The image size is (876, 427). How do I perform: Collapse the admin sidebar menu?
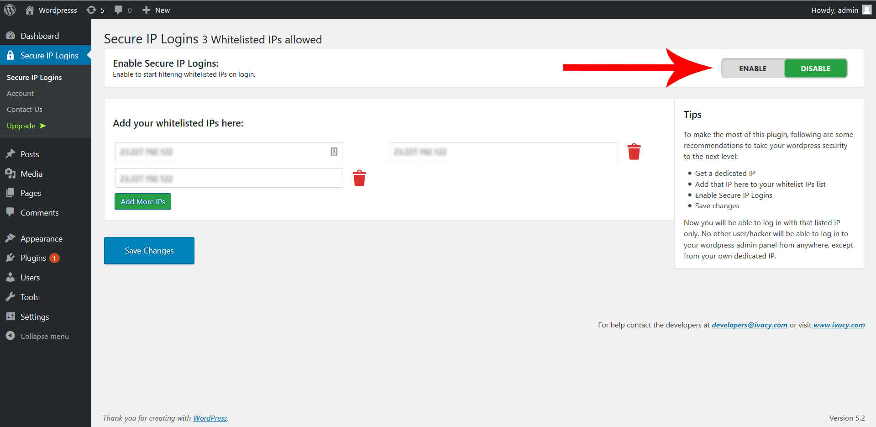44,336
